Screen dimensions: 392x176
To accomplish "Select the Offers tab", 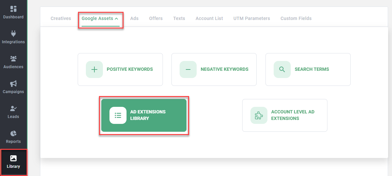I will click(156, 18).
